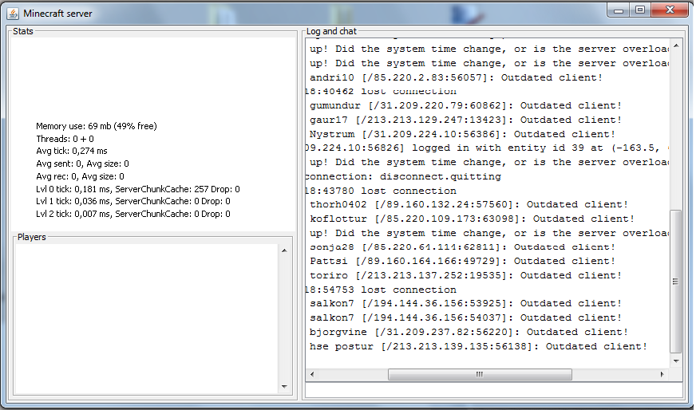
Task: Click the Lvl 0 tick stat line
Action: [137, 189]
